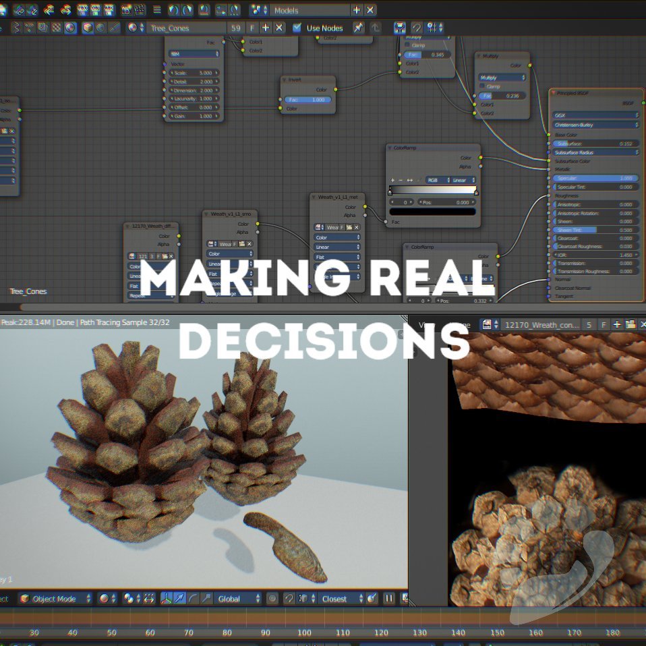This screenshot has height=646, width=646.
Task: Toggle viewport snap magnet icon
Action: coord(289,598)
